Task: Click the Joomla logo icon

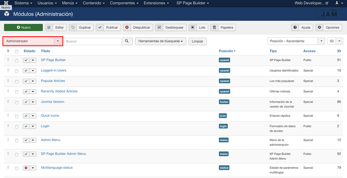Action: (6, 3)
